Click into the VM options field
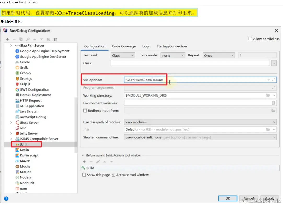The width and height of the screenshot is (283, 205). click(x=200, y=80)
